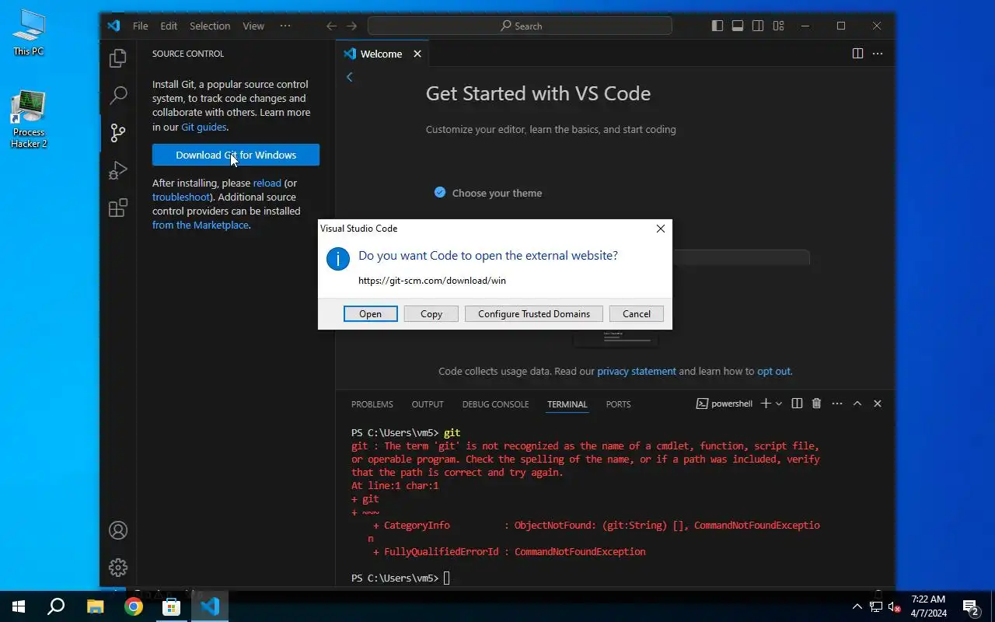The height and width of the screenshot is (622, 995).
Task: Select the Source Control activity bar icon
Action: click(x=118, y=133)
